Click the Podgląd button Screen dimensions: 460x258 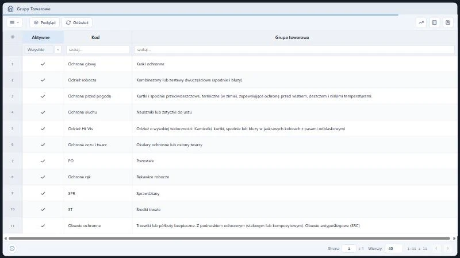coord(45,22)
